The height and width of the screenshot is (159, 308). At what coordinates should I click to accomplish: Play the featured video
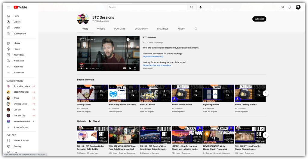[x=81, y=68]
